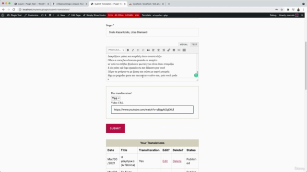Open the New content menu in admin bar

click(61, 15)
